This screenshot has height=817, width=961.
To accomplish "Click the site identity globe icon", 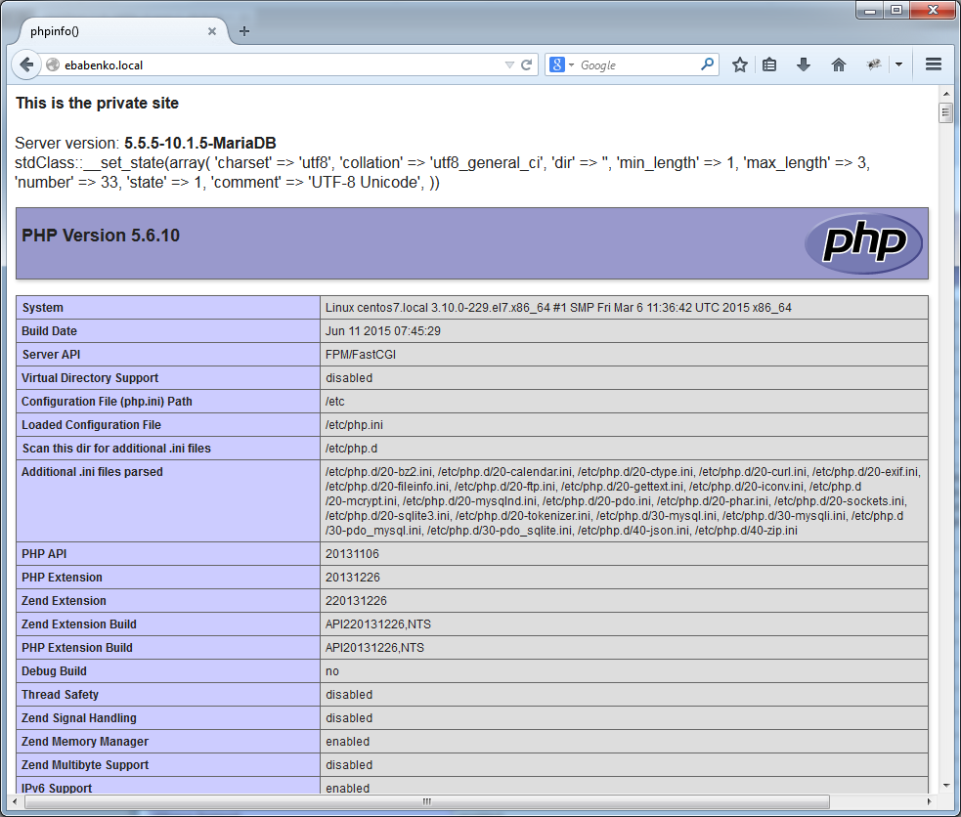I will coord(53,64).
